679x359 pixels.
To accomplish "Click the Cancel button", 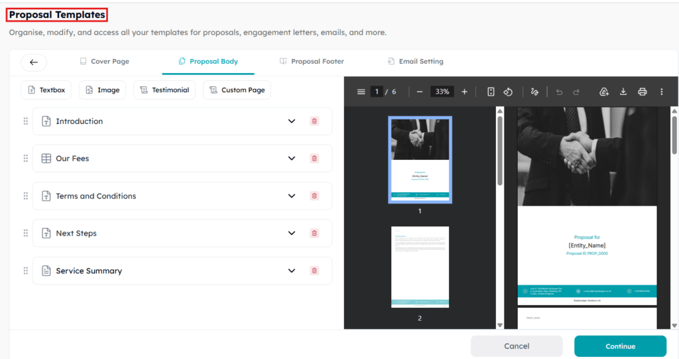I will point(517,346).
